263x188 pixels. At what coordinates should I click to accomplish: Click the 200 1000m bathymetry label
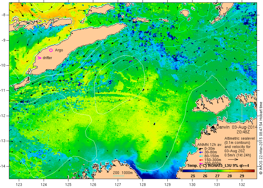tap(123, 173)
